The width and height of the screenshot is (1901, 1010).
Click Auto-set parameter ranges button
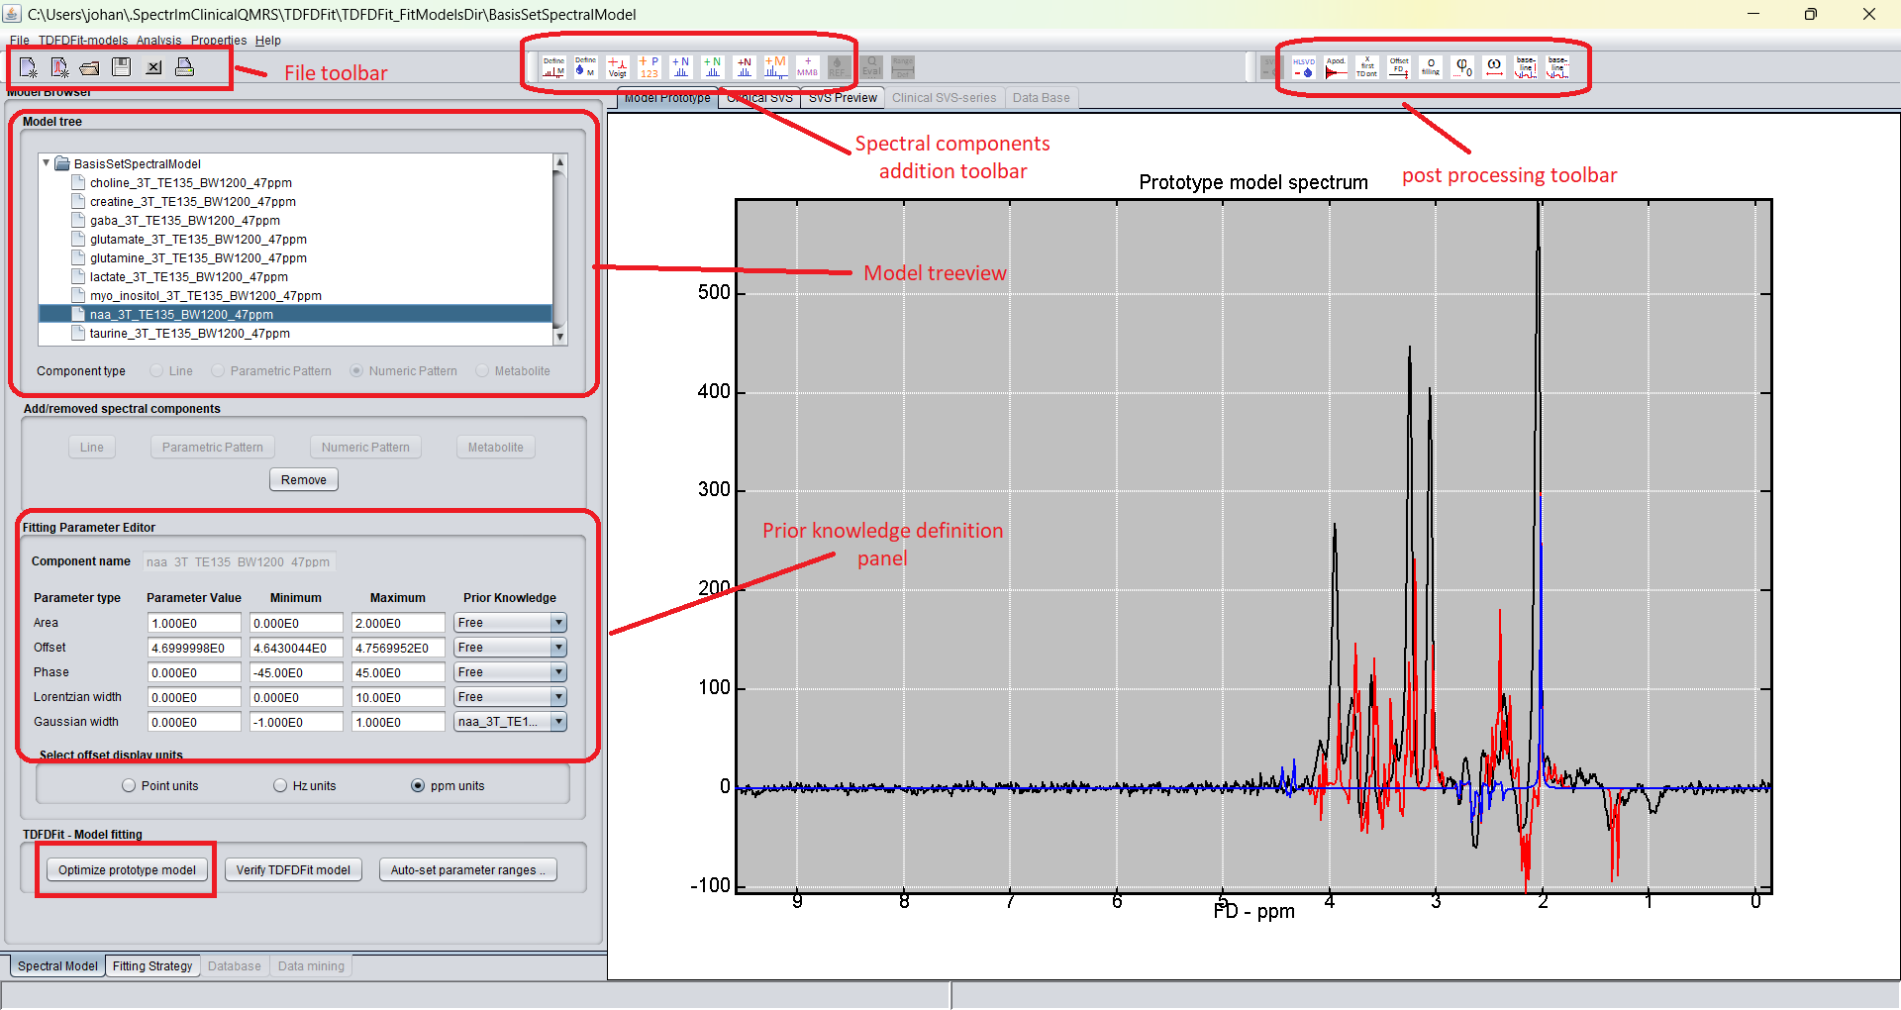468,870
